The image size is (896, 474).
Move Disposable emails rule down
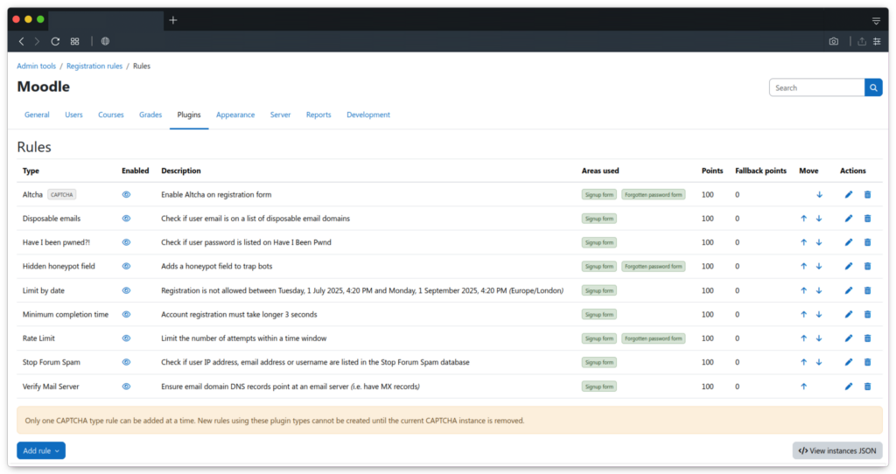819,219
